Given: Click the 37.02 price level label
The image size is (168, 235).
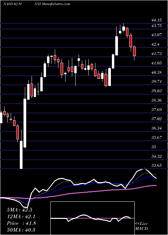Looking at the screenshot, I should pyautogui.click(x=156, y=119).
